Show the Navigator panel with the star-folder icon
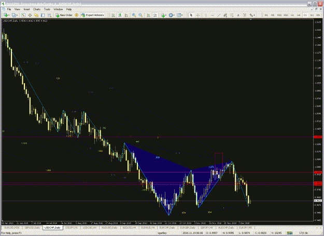Screen dimensions: 324x236 [x=36, y=15]
